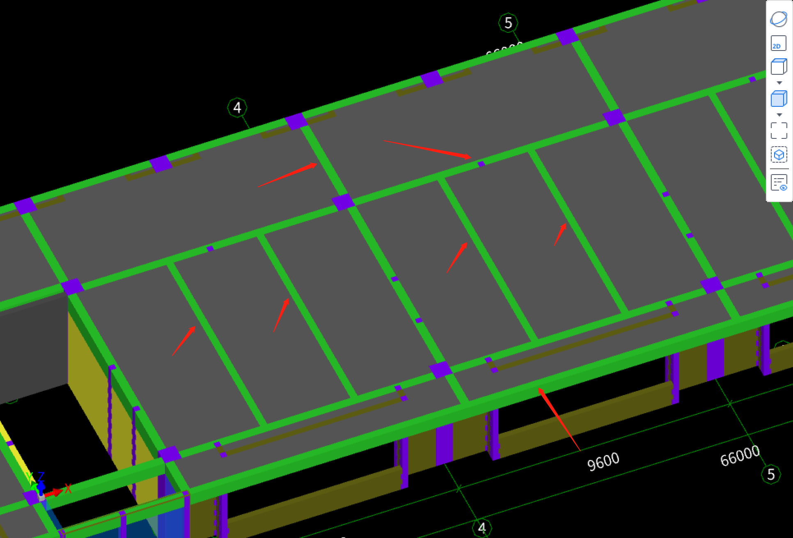Screen dimensions: 793x538
Task: Activate the dynamic orbit view tool
Action: (x=779, y=19)
